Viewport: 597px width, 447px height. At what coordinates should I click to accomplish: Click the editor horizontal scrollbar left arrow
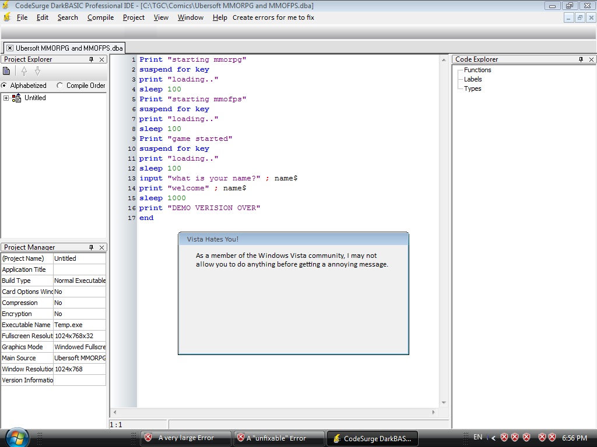pos(115,412)
